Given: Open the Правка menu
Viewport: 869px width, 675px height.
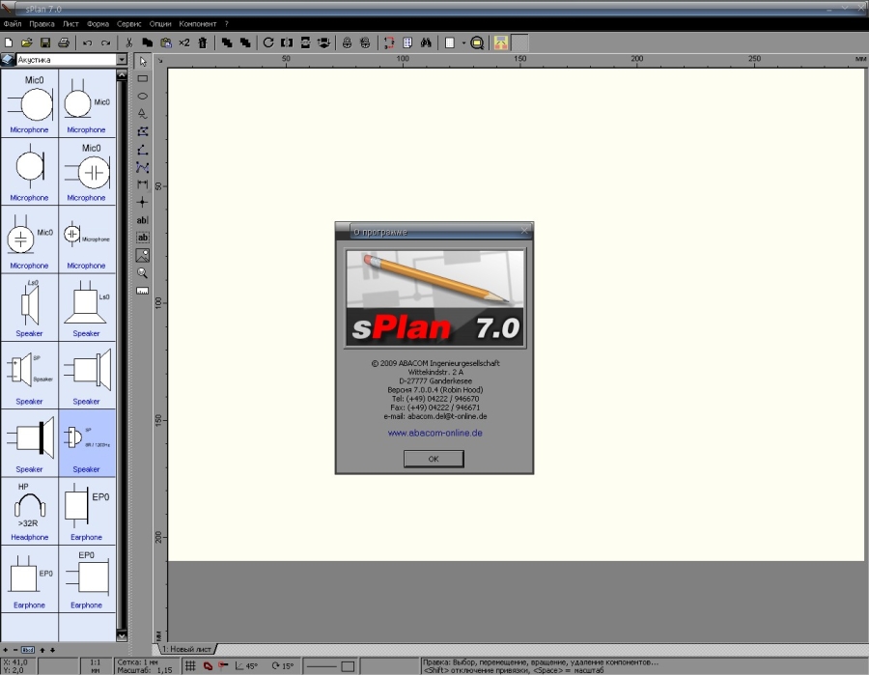Looking at the screenshot, I should [x=42, y=24].
